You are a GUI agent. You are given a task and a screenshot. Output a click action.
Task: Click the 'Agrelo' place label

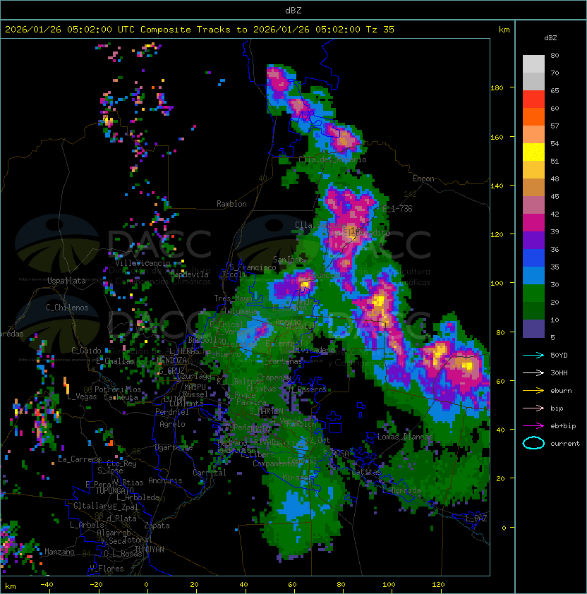point(172,424)
